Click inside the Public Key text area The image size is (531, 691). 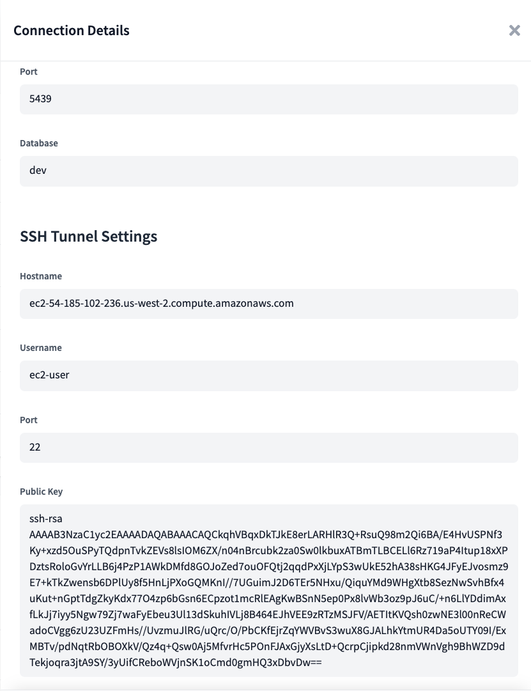pyautogui.click(x=268, y=588)
